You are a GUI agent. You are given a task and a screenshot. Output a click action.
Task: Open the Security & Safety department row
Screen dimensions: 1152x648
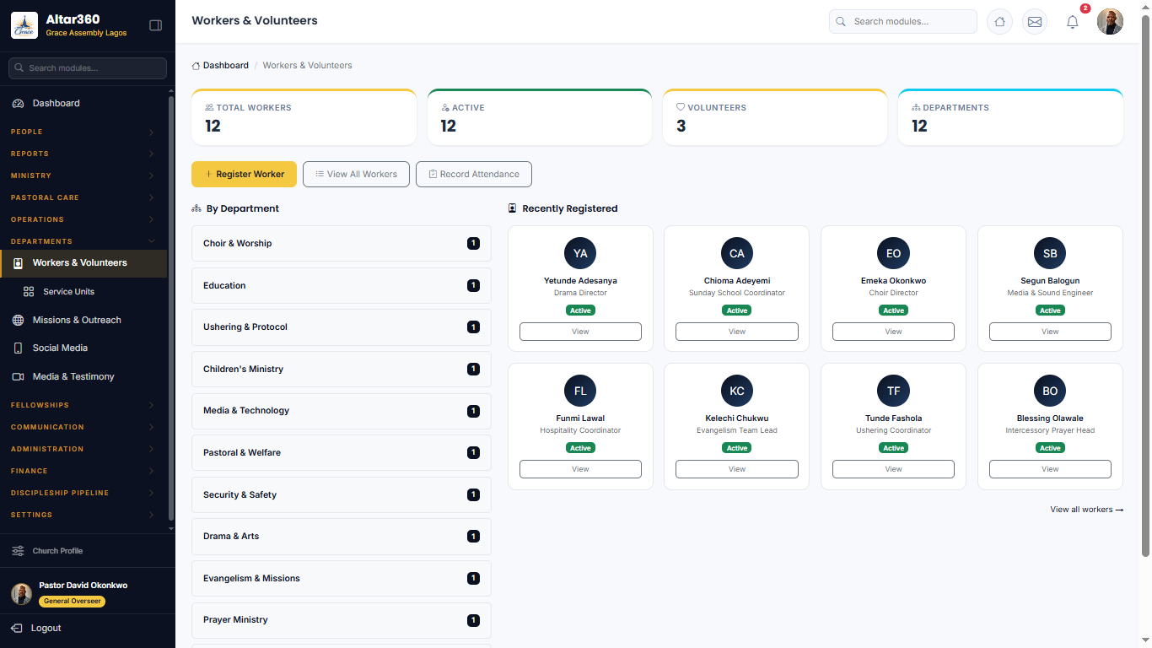click(342, 494)
